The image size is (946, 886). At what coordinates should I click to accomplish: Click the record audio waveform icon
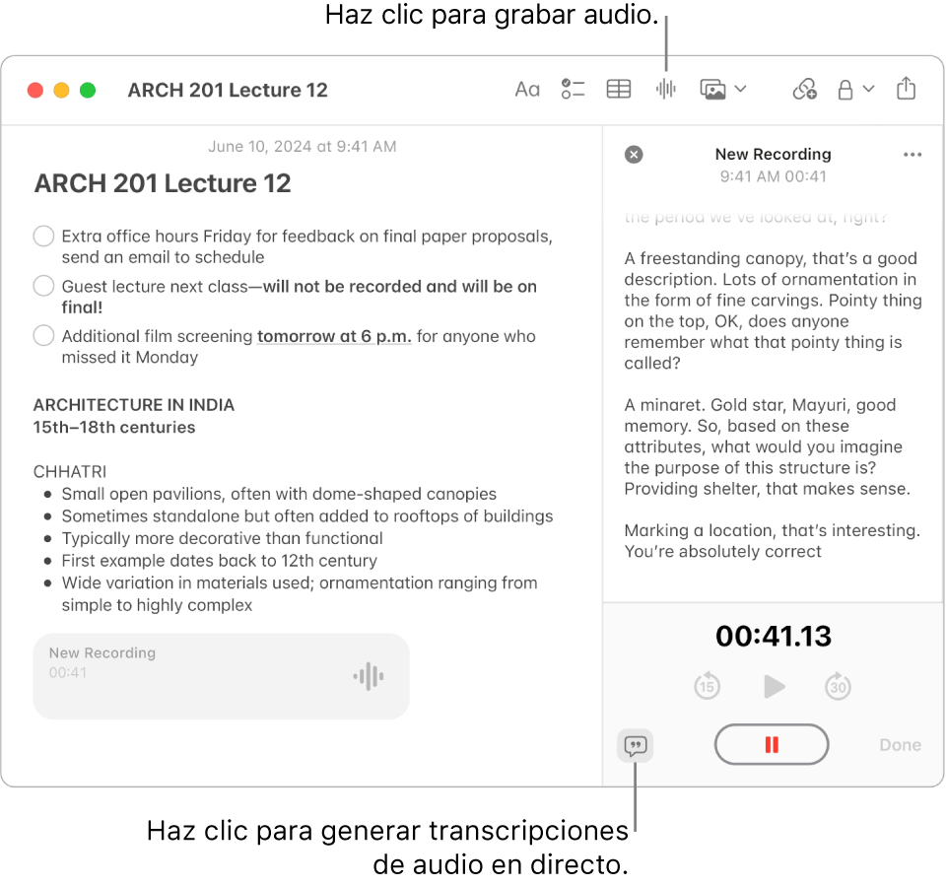click(x=665, y=90)
